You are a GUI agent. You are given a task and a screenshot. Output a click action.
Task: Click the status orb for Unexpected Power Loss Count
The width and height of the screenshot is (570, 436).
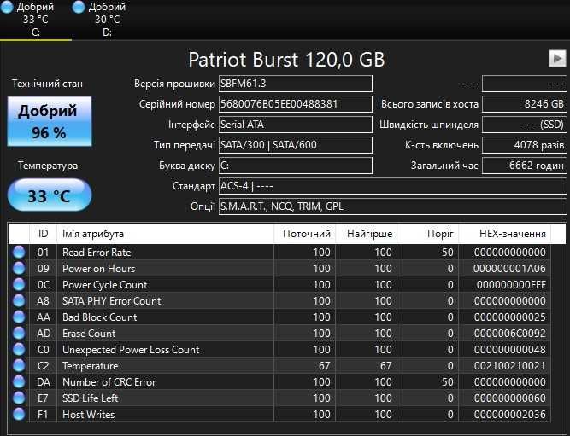point(19,349)
